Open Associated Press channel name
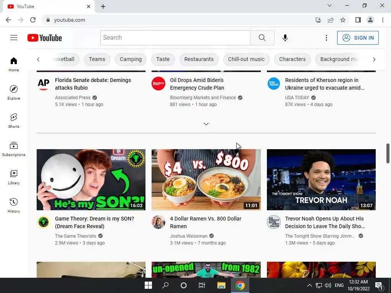The height and width of the screenshot is (293, 391). click(73, 98)
